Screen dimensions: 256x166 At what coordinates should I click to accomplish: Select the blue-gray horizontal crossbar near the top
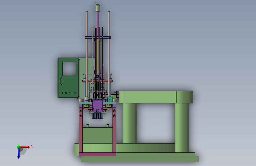[x=98, y=38]
